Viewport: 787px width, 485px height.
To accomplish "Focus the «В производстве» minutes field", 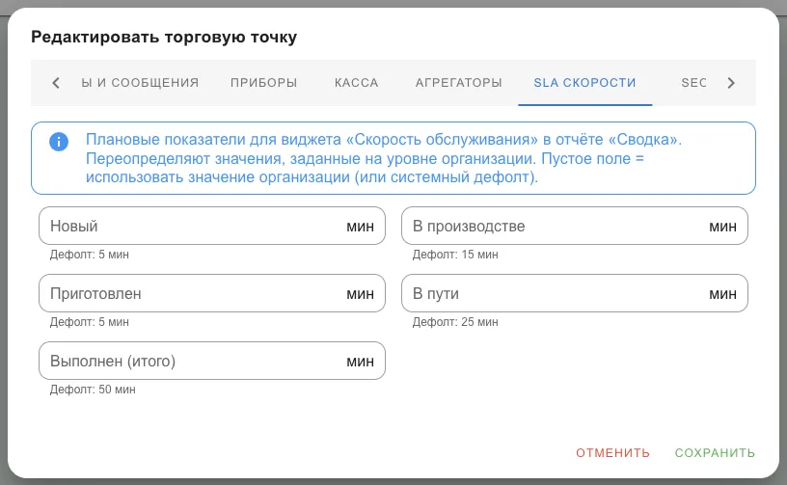I will click(x=575, y=226).
